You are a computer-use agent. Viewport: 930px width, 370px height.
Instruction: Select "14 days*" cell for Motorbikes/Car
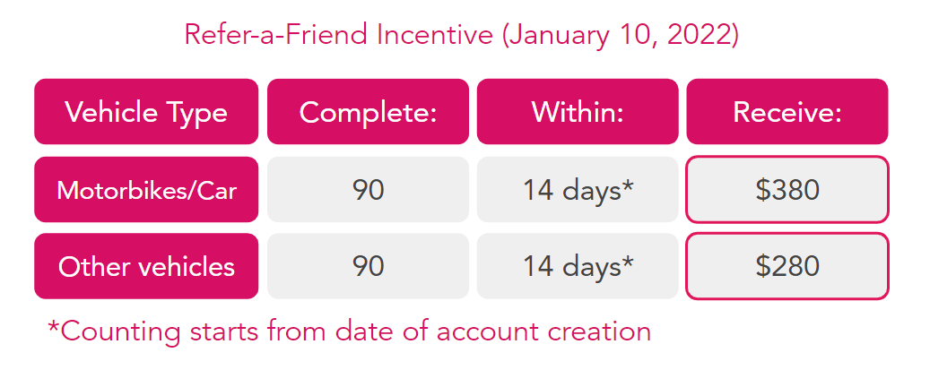(x=578, y=190)
